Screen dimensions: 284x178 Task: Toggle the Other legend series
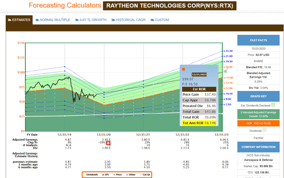click(x=131, y=174)
